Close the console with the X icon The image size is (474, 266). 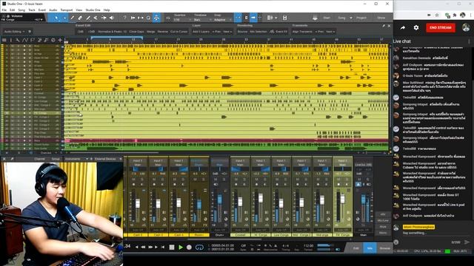point(4,159)
